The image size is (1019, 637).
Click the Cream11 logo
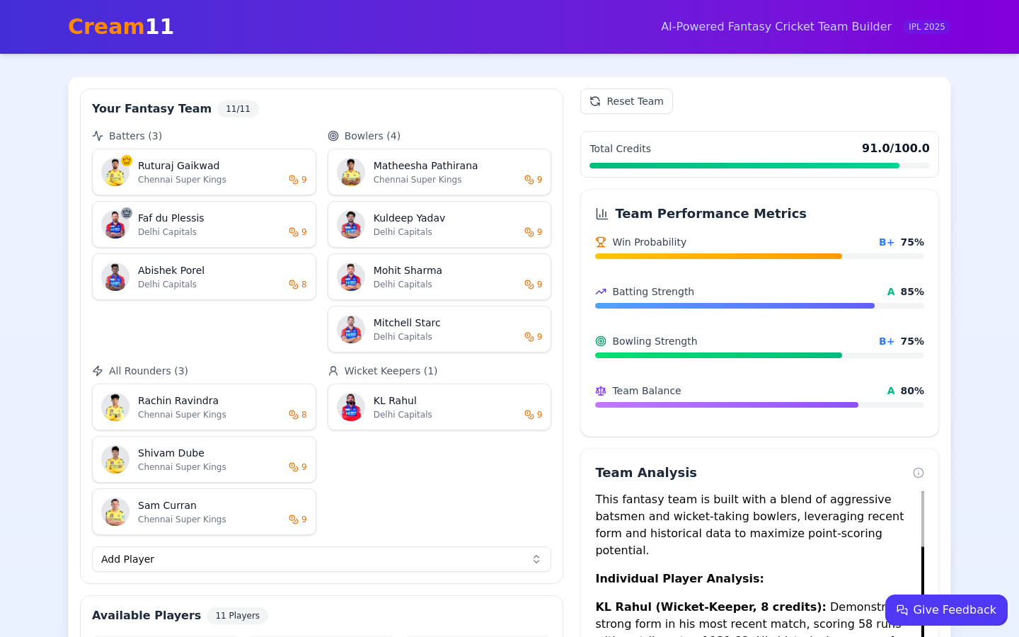point(121,27)
